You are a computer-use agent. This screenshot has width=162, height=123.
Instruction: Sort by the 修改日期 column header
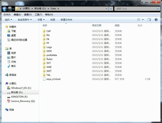pos(96,25)
